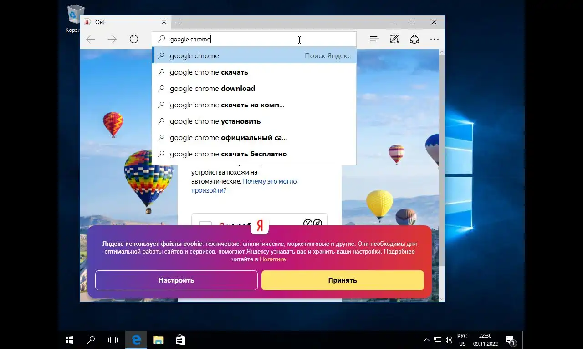Screen dimensions: 583x349
Task: Open the network tray icon
Action: (438, 340)
